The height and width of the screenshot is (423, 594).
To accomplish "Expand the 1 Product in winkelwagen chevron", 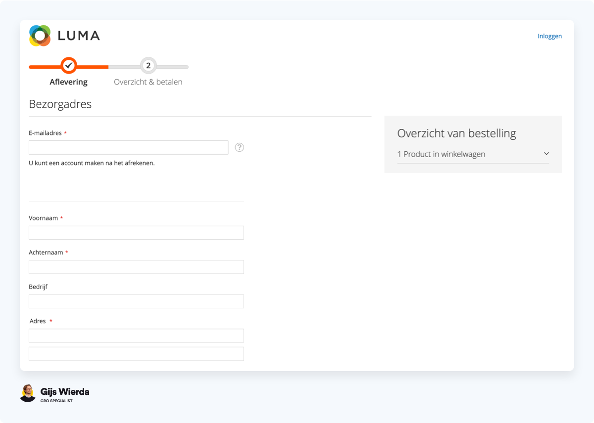I will (x=546, y=154).
